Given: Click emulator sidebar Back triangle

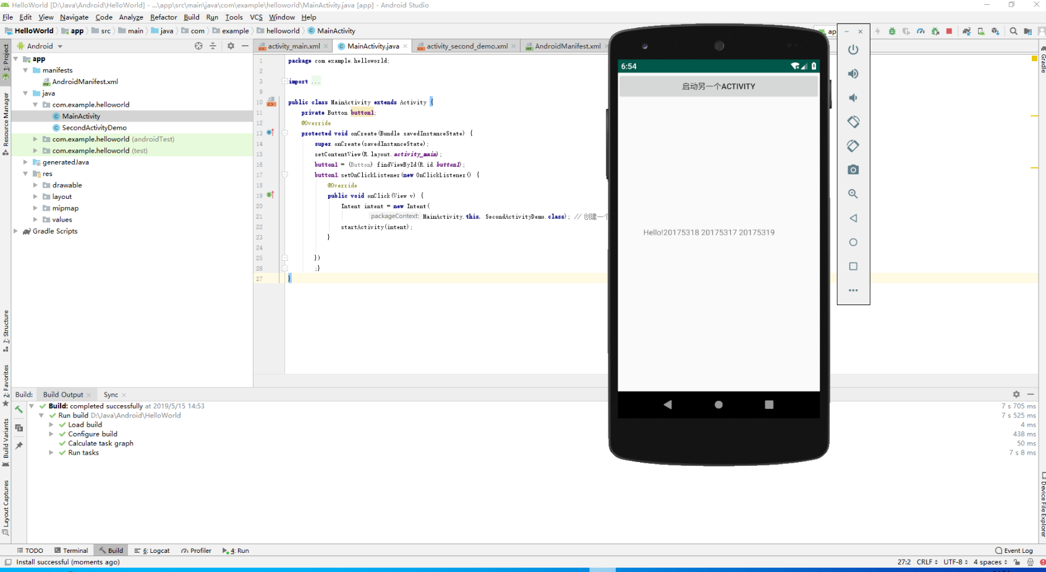Looking at the screenshot, I should (x=853, y=218).
